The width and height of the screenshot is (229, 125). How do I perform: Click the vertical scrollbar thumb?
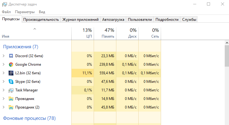pos(227,56)
